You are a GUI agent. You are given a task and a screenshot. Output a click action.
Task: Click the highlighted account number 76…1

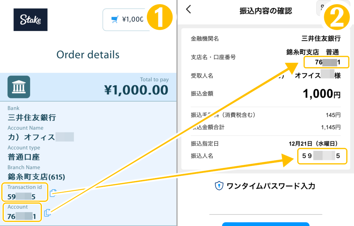pyautogui.click(x=326, y=62)
